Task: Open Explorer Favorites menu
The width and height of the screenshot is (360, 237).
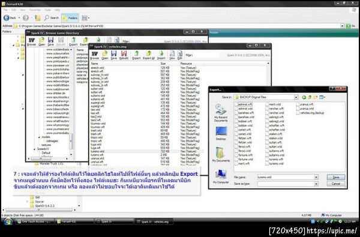Action: click(x=35, y=10)
